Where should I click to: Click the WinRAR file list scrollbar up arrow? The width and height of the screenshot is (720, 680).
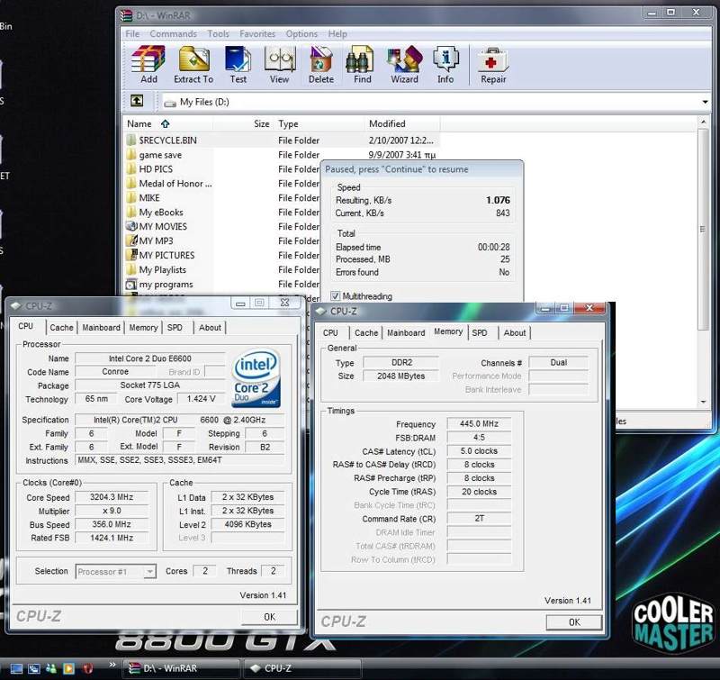[703, 122]
